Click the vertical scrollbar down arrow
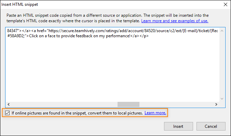Screen dimensions: 231x136 coord(222,99)
